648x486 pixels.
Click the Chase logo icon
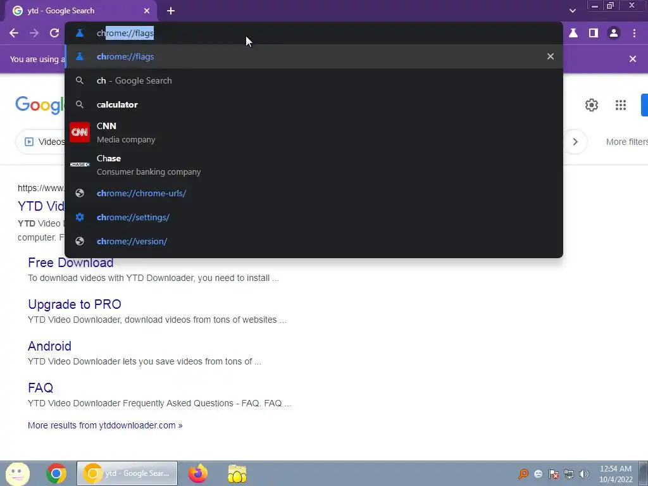click(x=80, y=165)
